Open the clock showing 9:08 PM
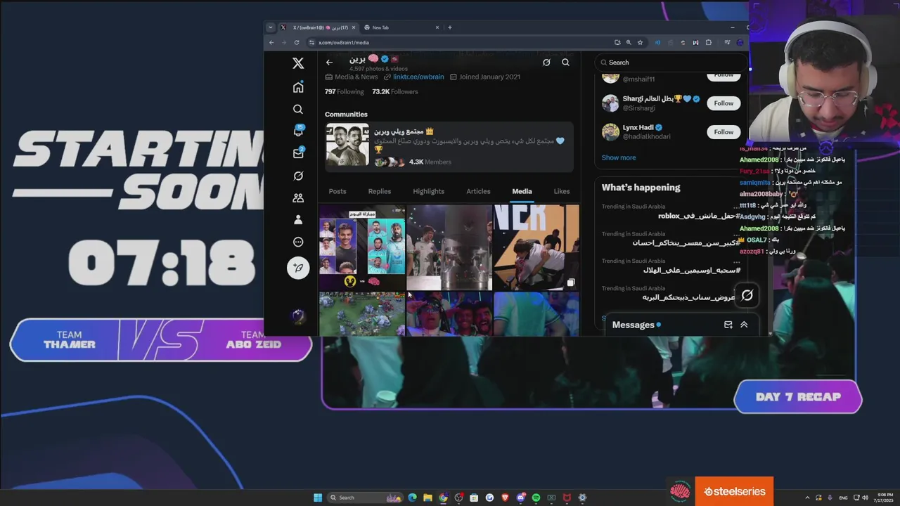The height and width of the screenshot is (506, 900). pos(885,498)
